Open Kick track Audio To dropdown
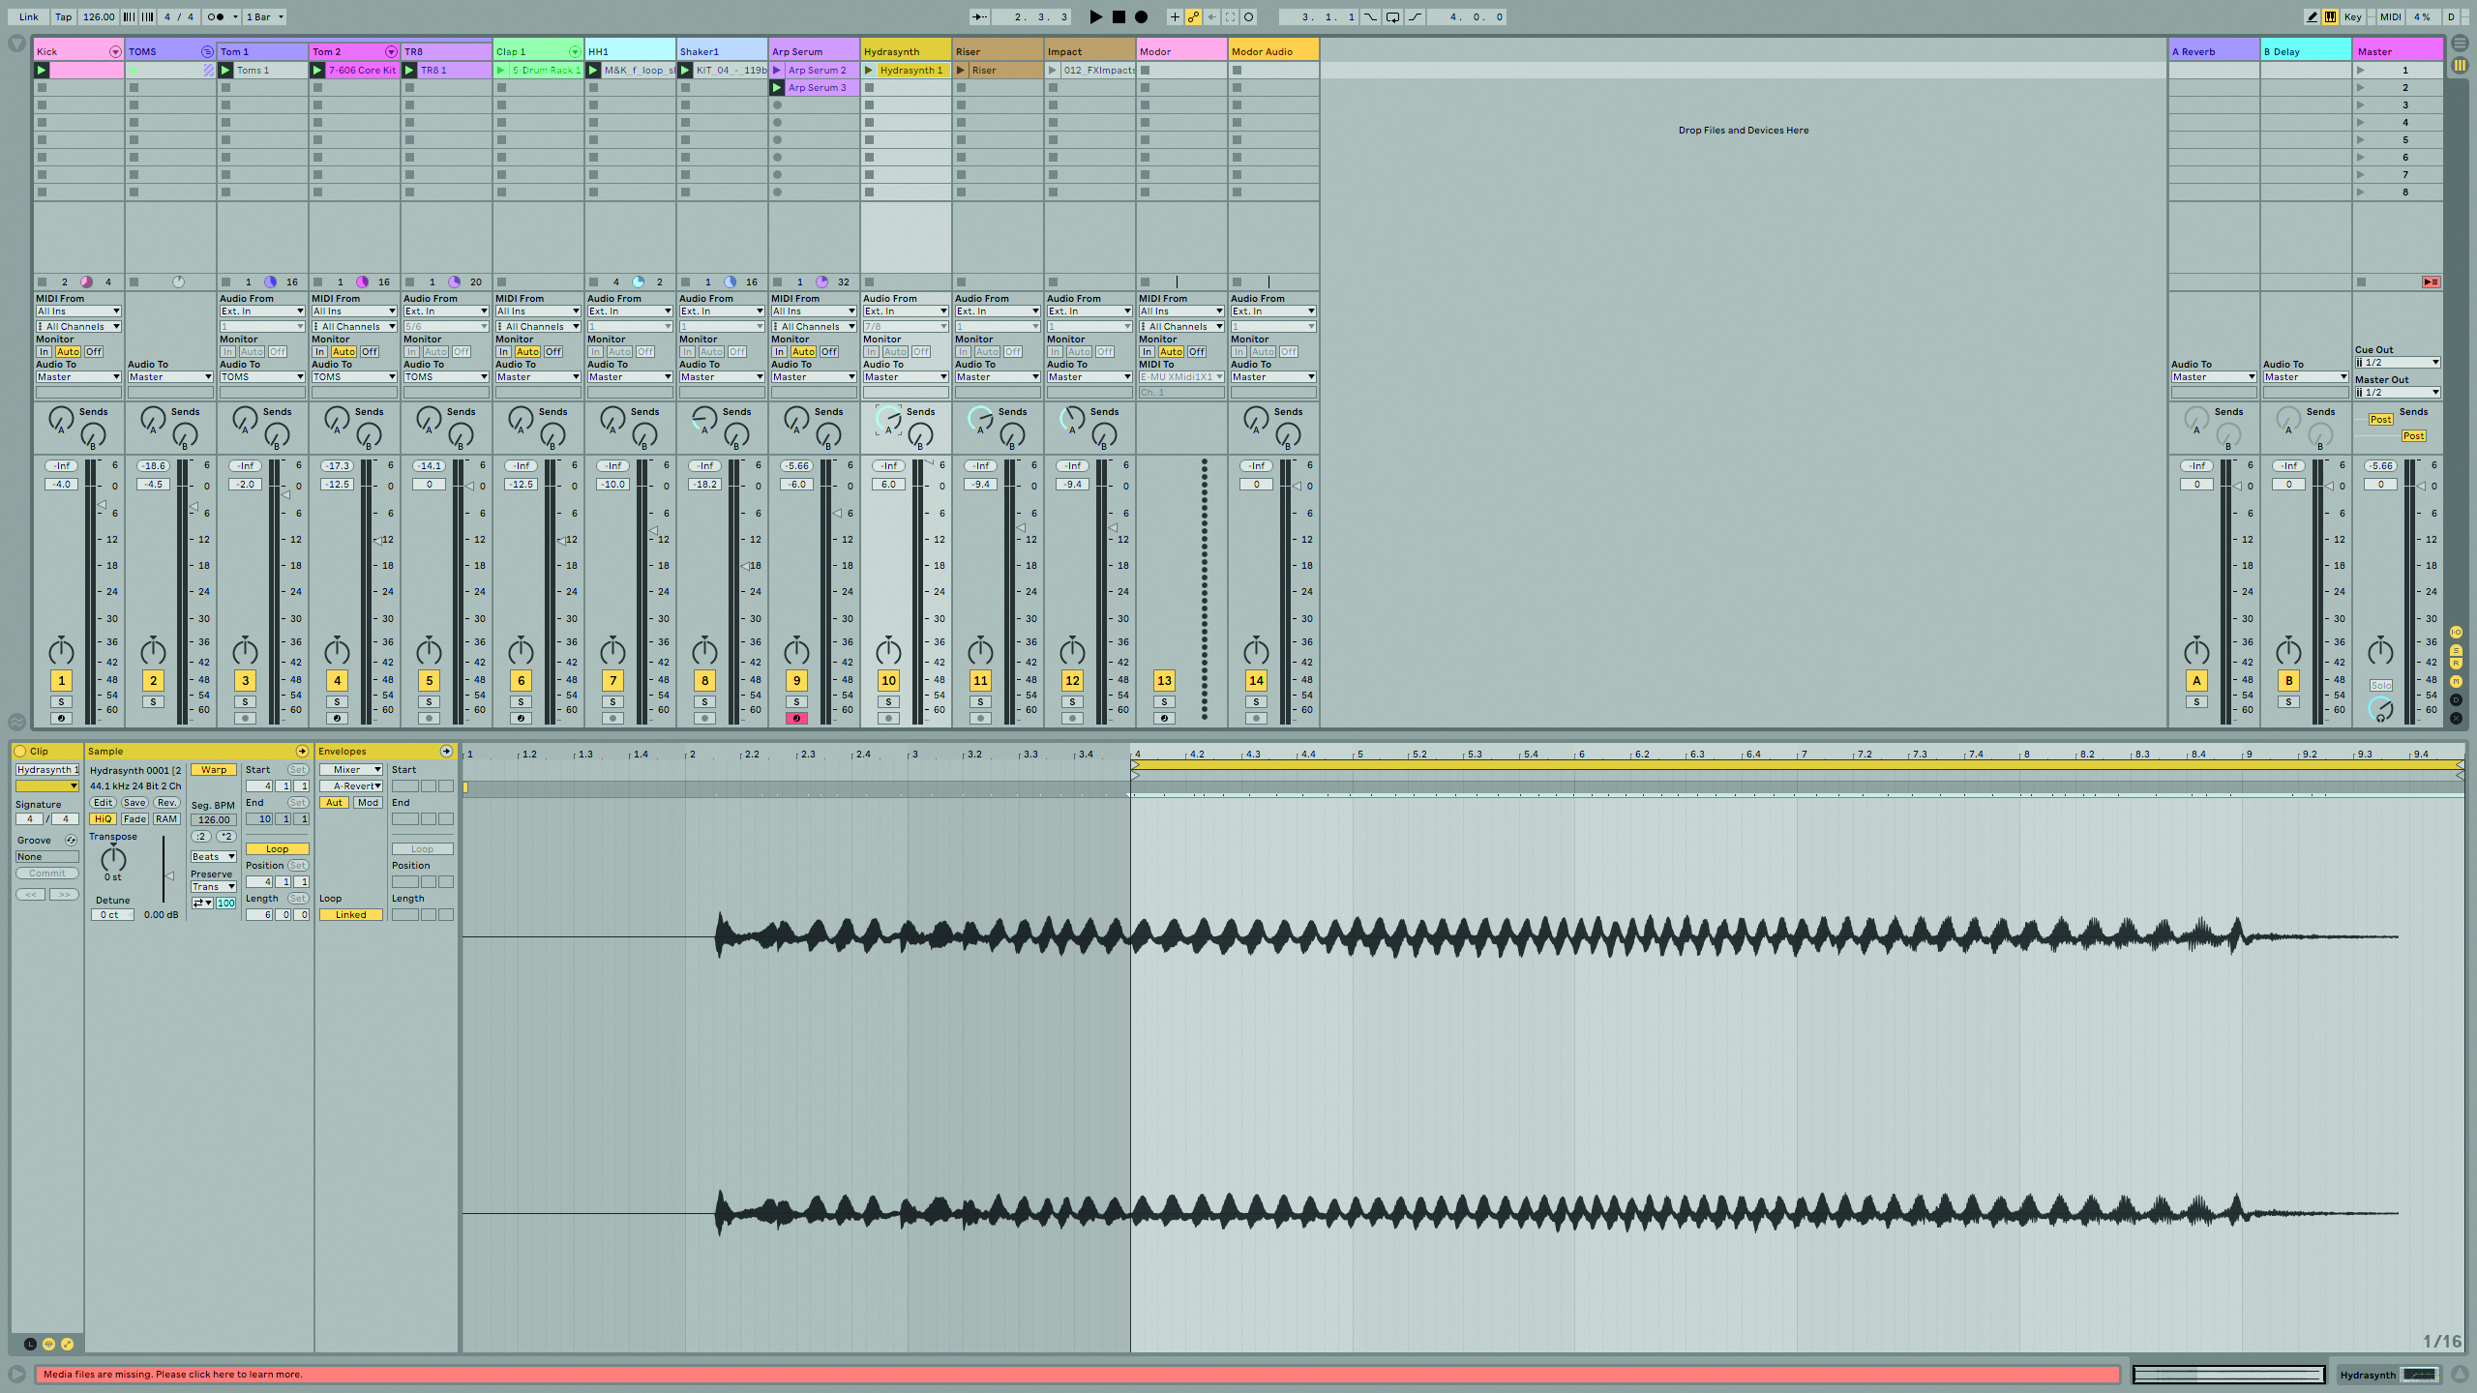2477x1393 pixels. click(x=78, y=376)
